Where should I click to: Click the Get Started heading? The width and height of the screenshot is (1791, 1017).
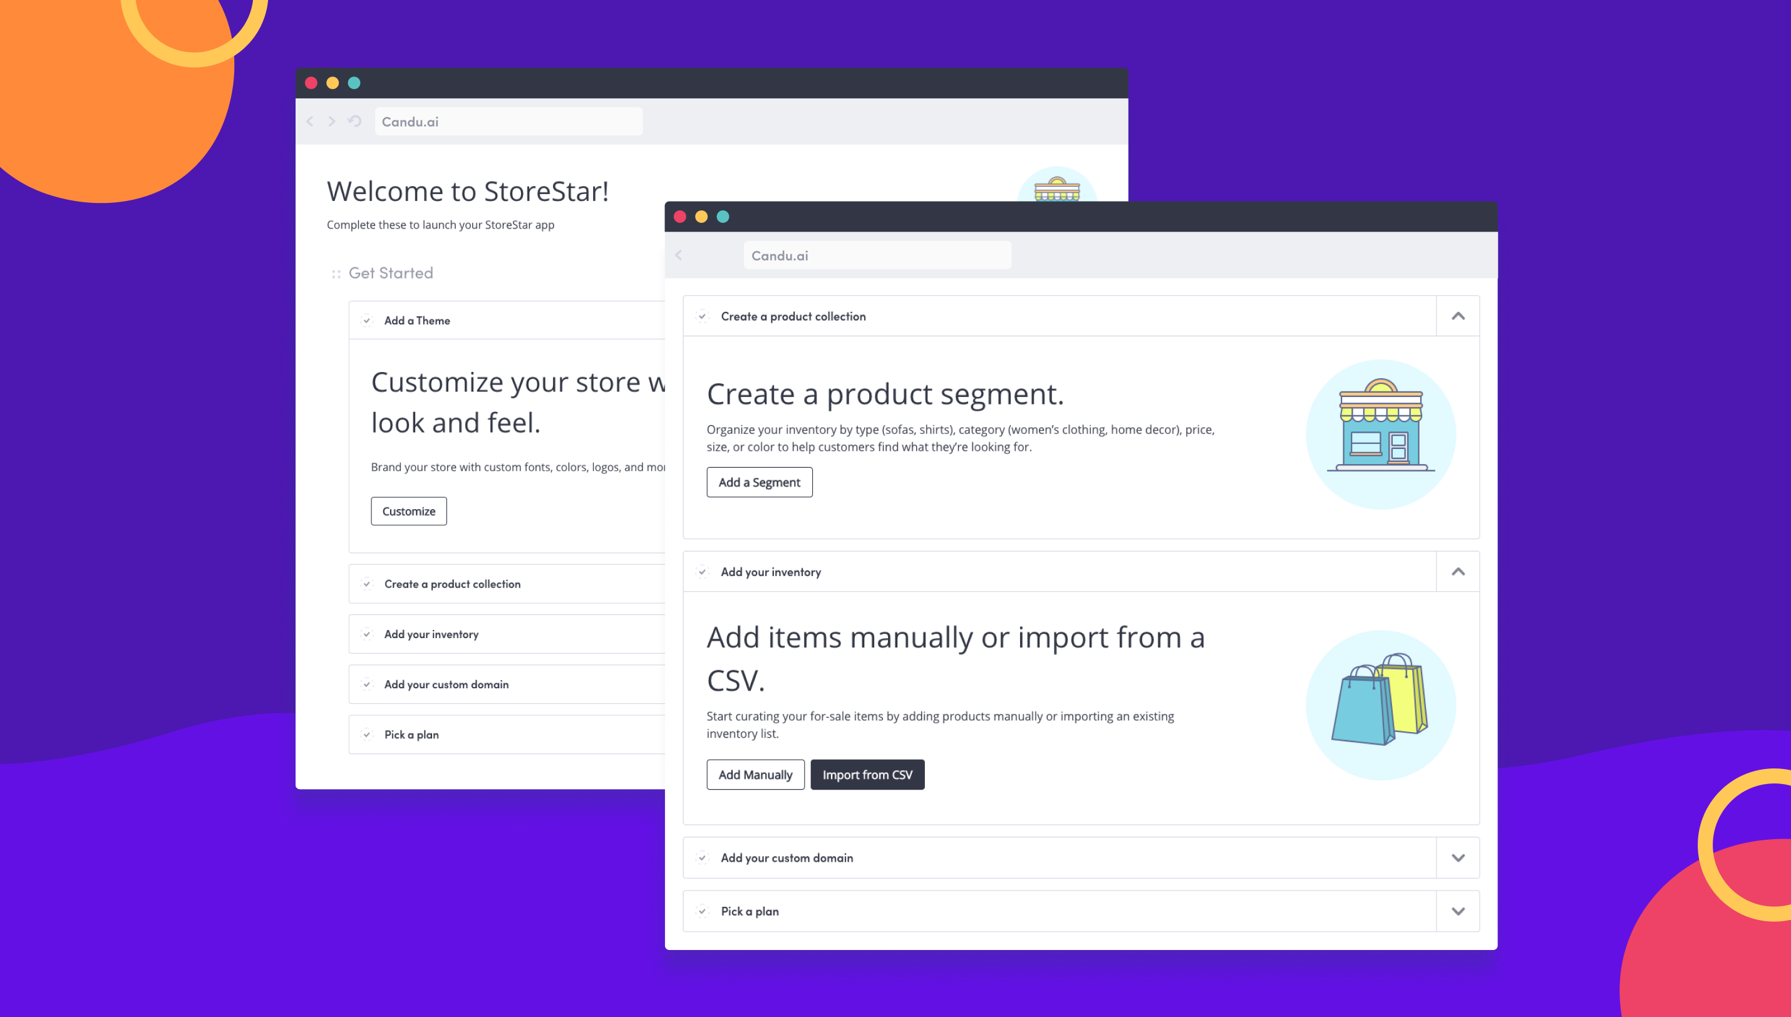coord(390,273)
